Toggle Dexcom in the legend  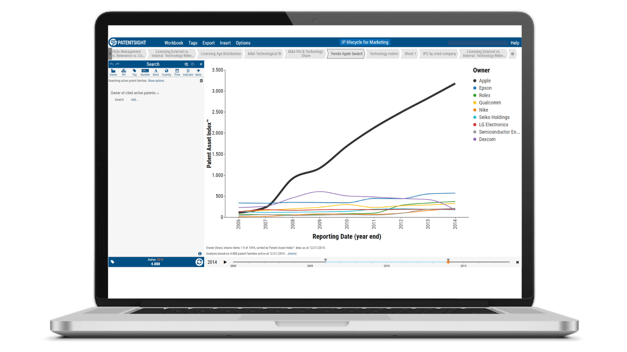(484, 139)
